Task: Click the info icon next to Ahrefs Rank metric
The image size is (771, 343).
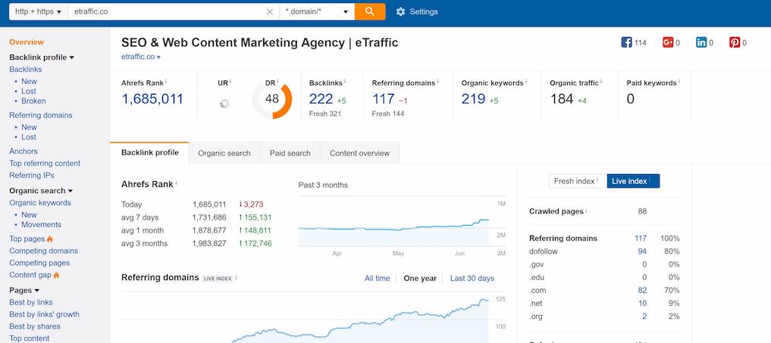Action: [x=166, y=82]
